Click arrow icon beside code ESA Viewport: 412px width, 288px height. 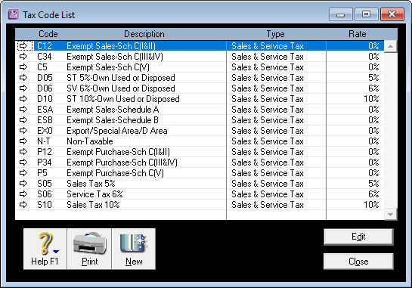(23, 110)
